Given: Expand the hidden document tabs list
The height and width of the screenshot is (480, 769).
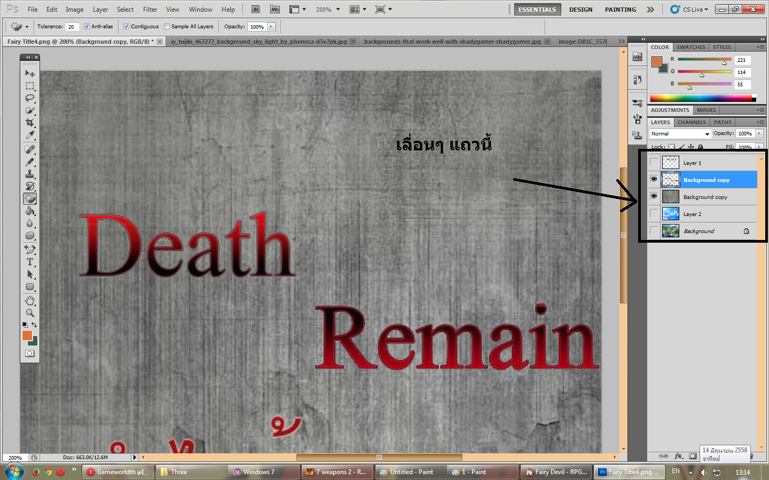Looking at the screenshot, I should click(x=621, y=41).
